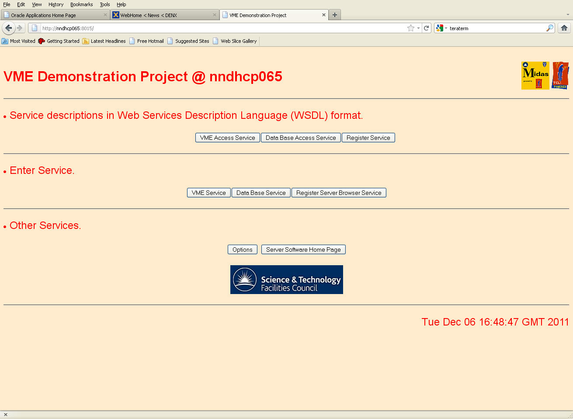
Task: Reload the page using the refresh icon
Action: pos(426,28)
